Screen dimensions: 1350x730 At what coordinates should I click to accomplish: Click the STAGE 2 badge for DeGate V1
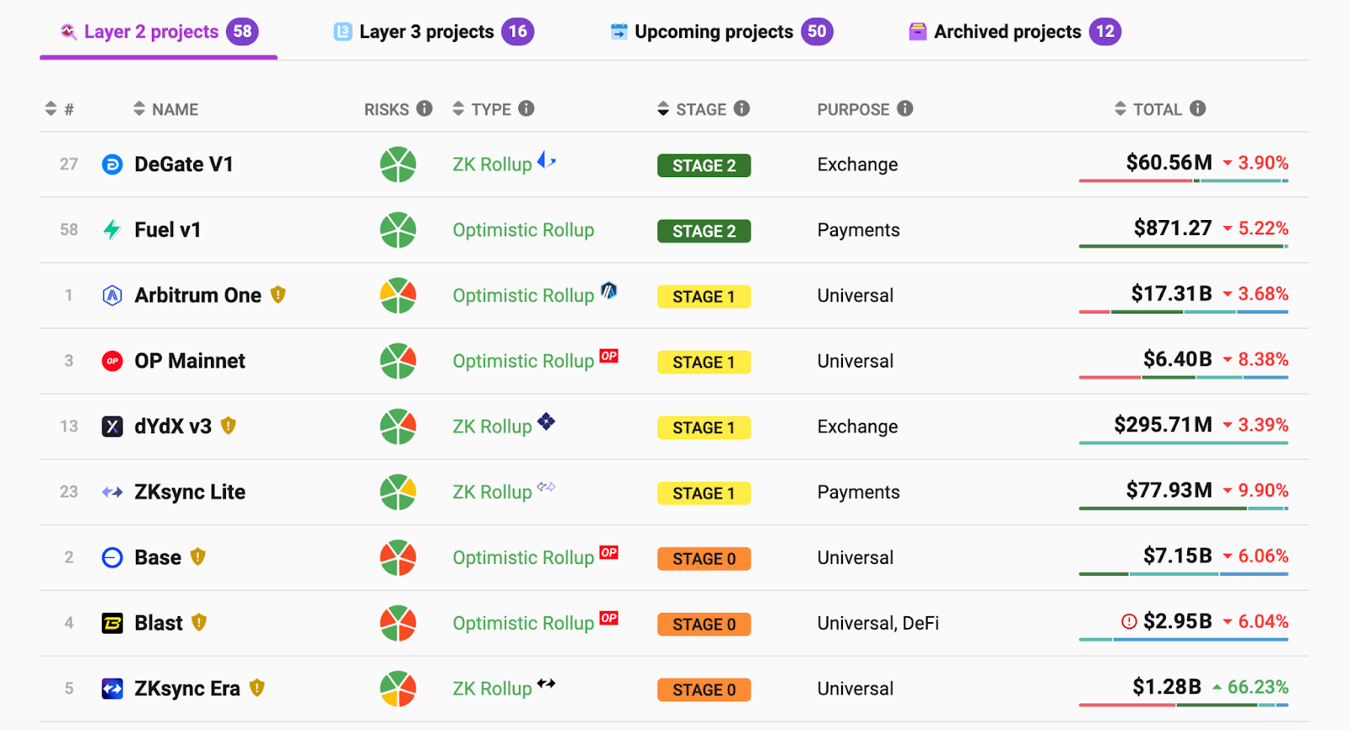[705, 165]
